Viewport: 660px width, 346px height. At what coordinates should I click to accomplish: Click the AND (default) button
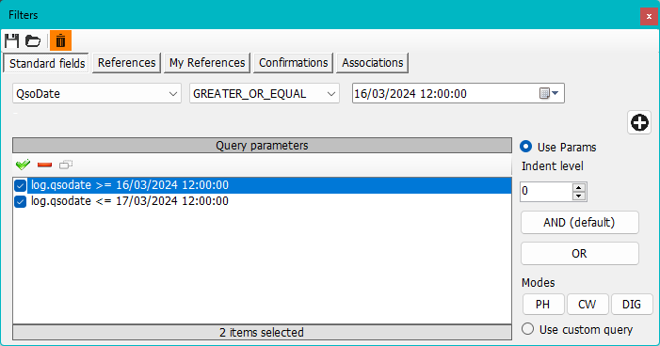(x=580, y=223)
